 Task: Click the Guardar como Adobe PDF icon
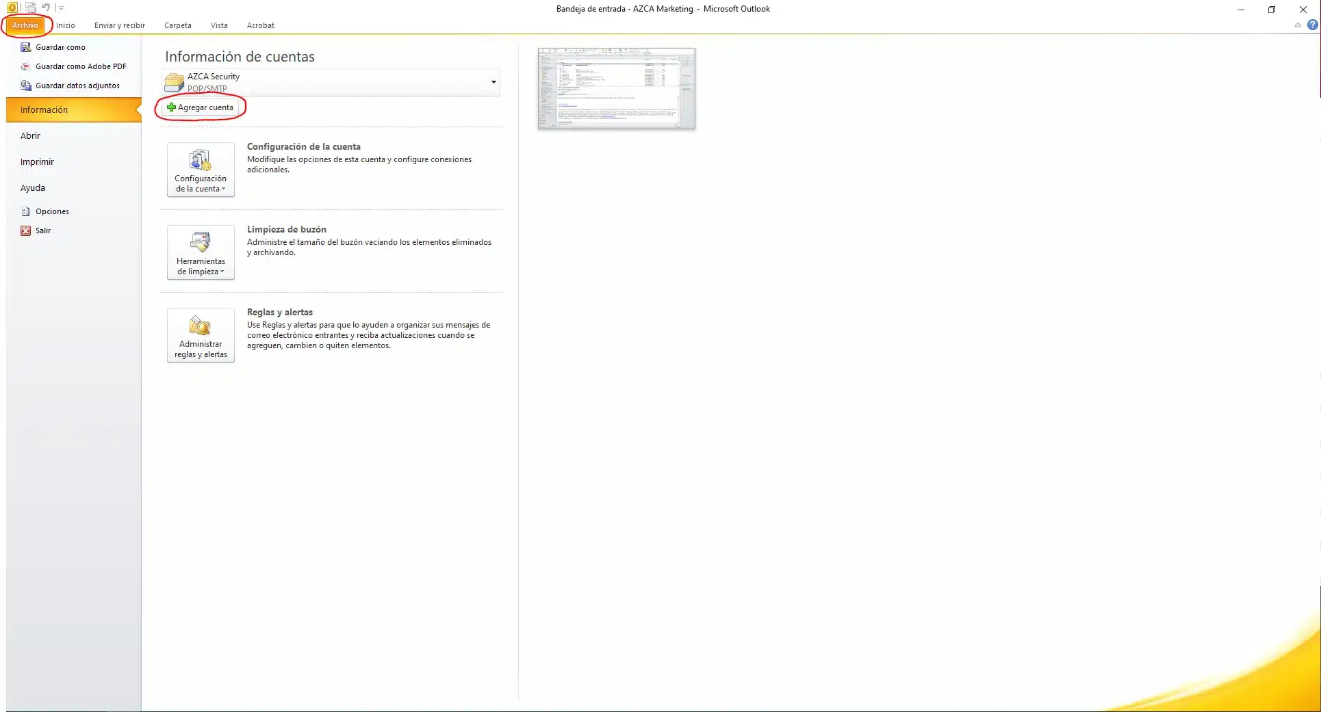click(26, 66)
